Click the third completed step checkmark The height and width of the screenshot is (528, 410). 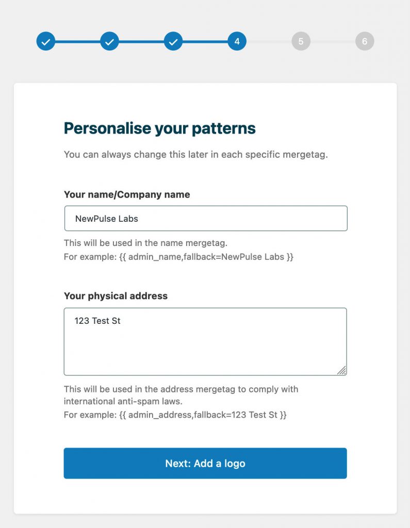[x=173, y=41]
